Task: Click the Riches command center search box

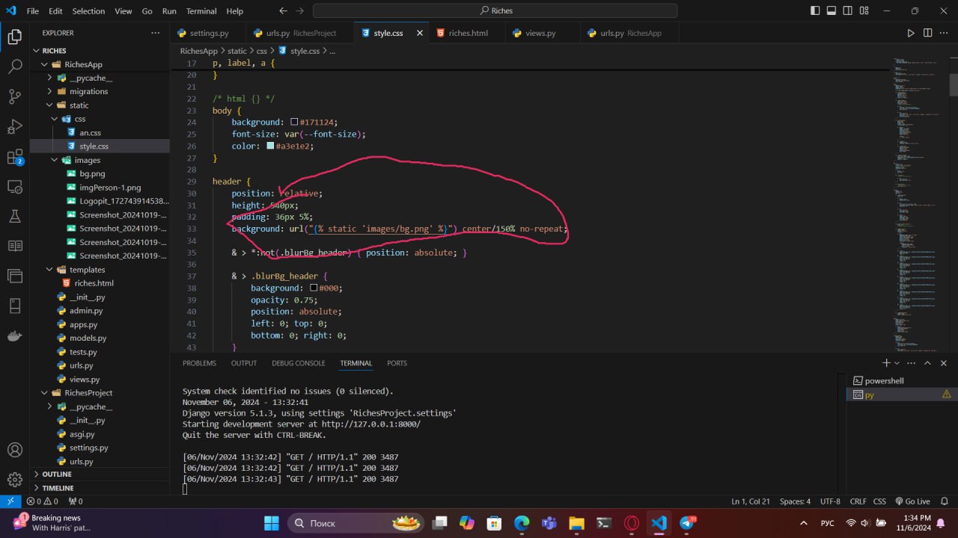Action: pos(495,11)
